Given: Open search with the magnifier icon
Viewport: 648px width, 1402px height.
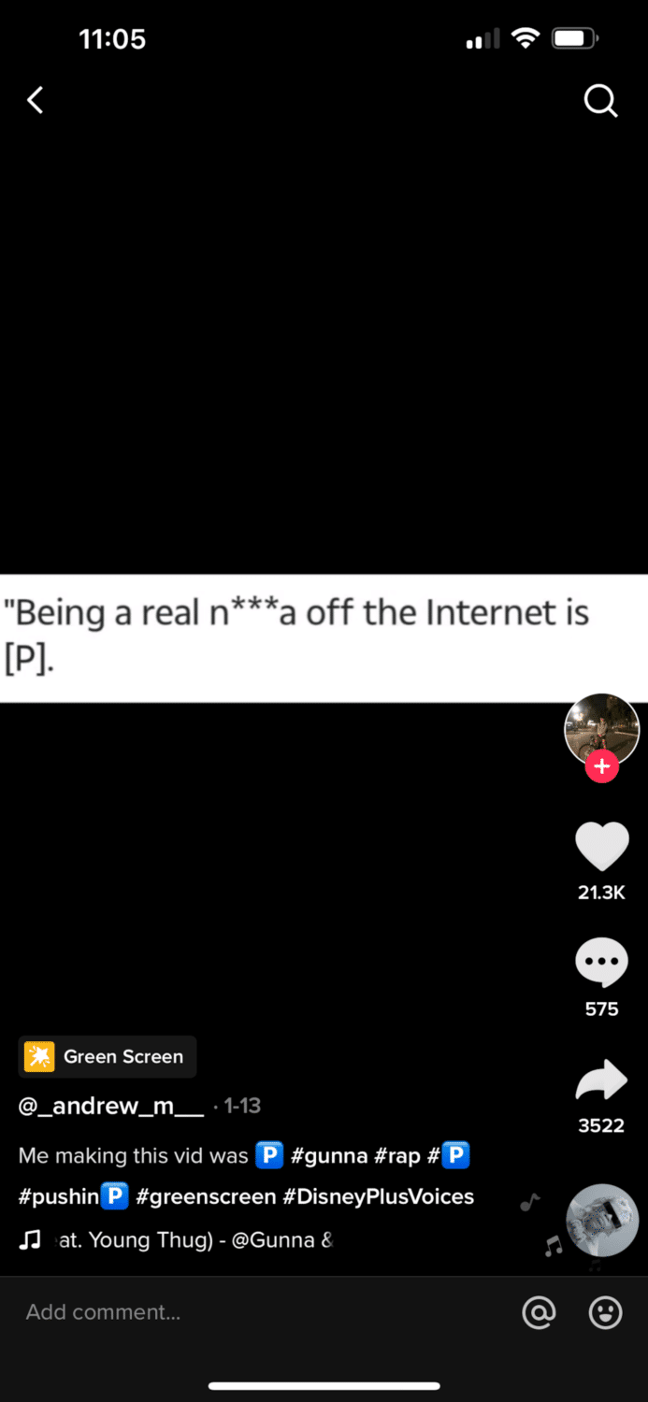Looking at the screenshot, I should 601,101.
